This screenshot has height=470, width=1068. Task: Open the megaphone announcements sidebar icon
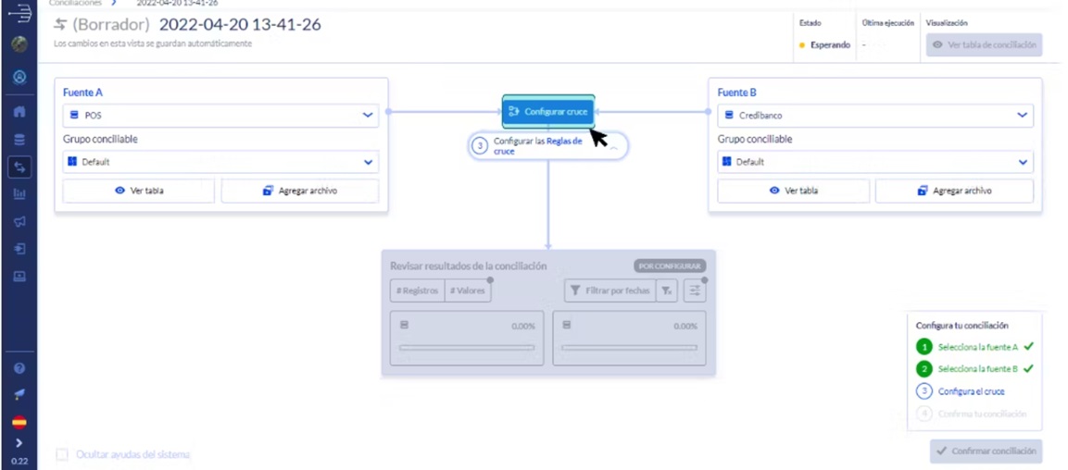[x=19, y=221]
